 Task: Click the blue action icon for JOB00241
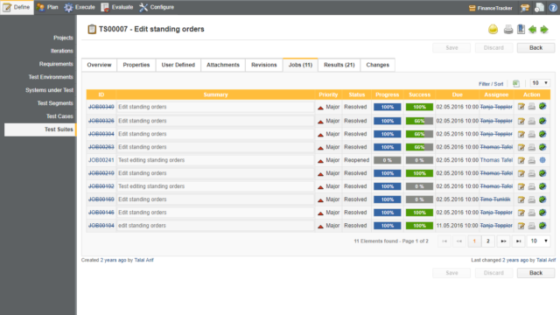pyautogui.click(x=542, y=160)
